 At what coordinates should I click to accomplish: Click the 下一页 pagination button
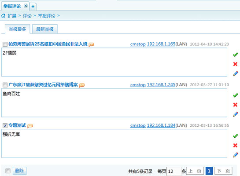tap(223, 171)
